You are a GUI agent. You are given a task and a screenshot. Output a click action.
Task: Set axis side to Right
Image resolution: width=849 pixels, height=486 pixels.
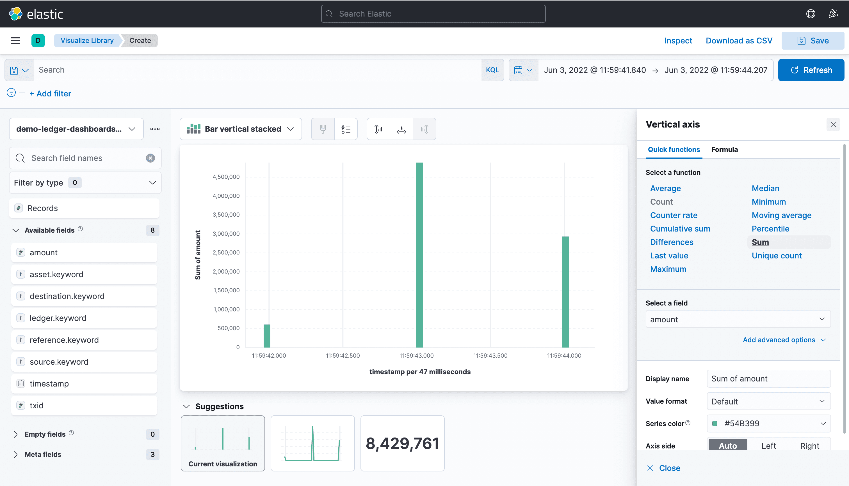click(x=809, y=446)
